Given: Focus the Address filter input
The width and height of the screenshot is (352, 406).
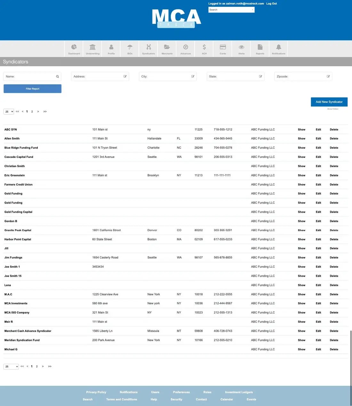Looking at the screenshot, I should click(x=100, y=77).
